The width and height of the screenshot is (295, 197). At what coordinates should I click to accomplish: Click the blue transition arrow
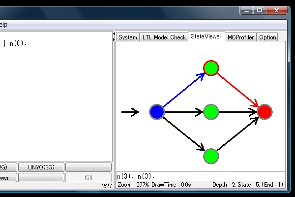pos(182,91)
